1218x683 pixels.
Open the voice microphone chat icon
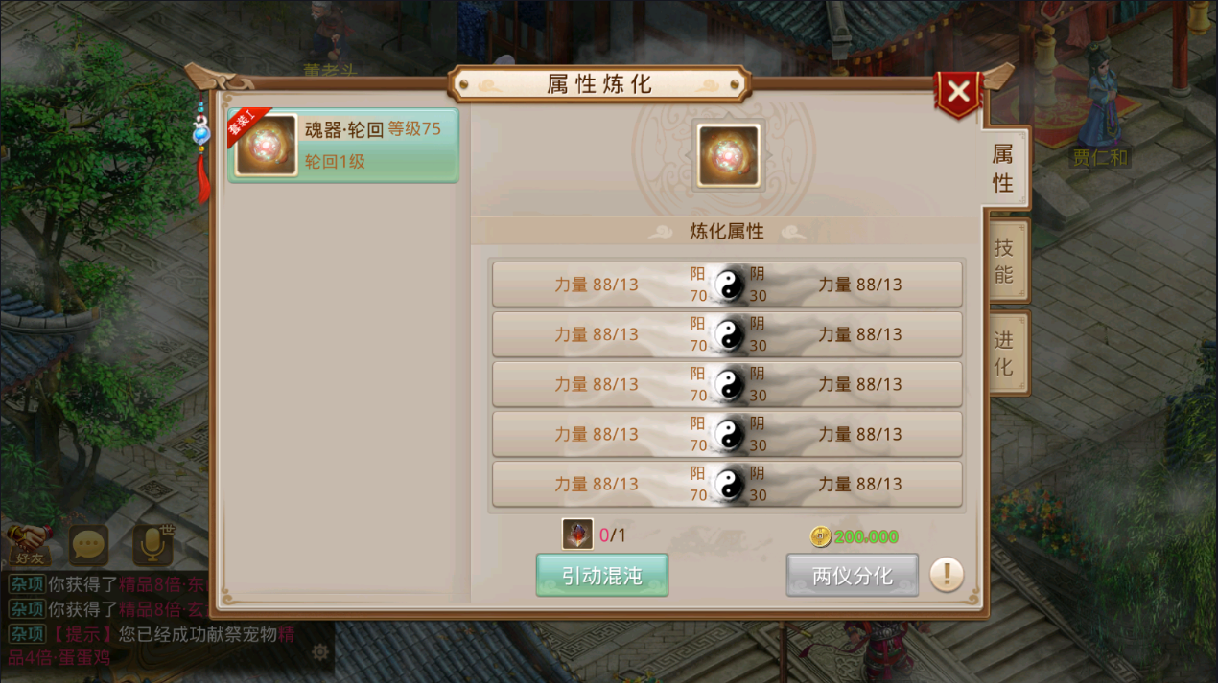[152, 545]
